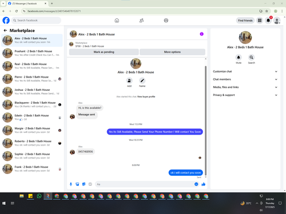Open Prashant - 2 Beds 1 Bath House chat

(x=32, y=53)
